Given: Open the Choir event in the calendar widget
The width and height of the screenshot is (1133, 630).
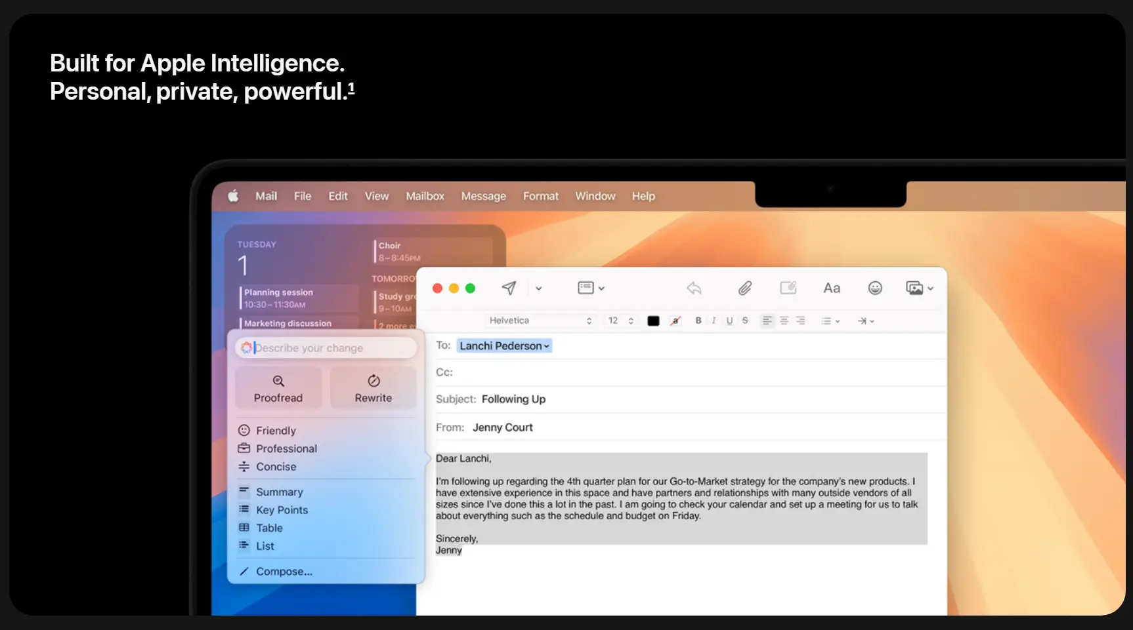Looking at the screenshot, I should coord(432,252).
